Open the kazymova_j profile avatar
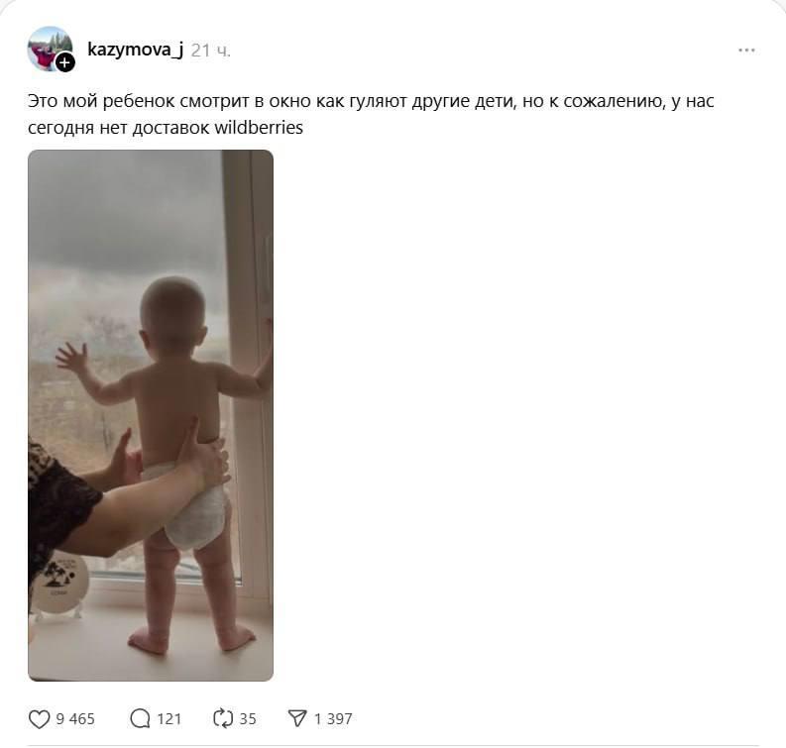Image resolution: width=786 pixels, height=748 pixels. tap(50, 50)
